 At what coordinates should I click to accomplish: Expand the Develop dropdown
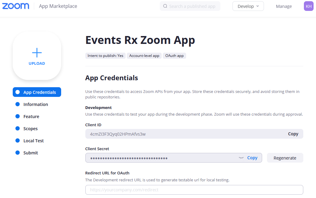248,6
